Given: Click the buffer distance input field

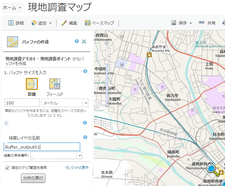Looking at the screenshot, I should click(x=22, y=103).
